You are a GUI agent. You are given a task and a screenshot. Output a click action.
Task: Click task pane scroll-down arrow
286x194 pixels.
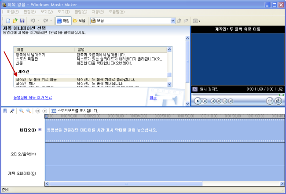point(187,104)
